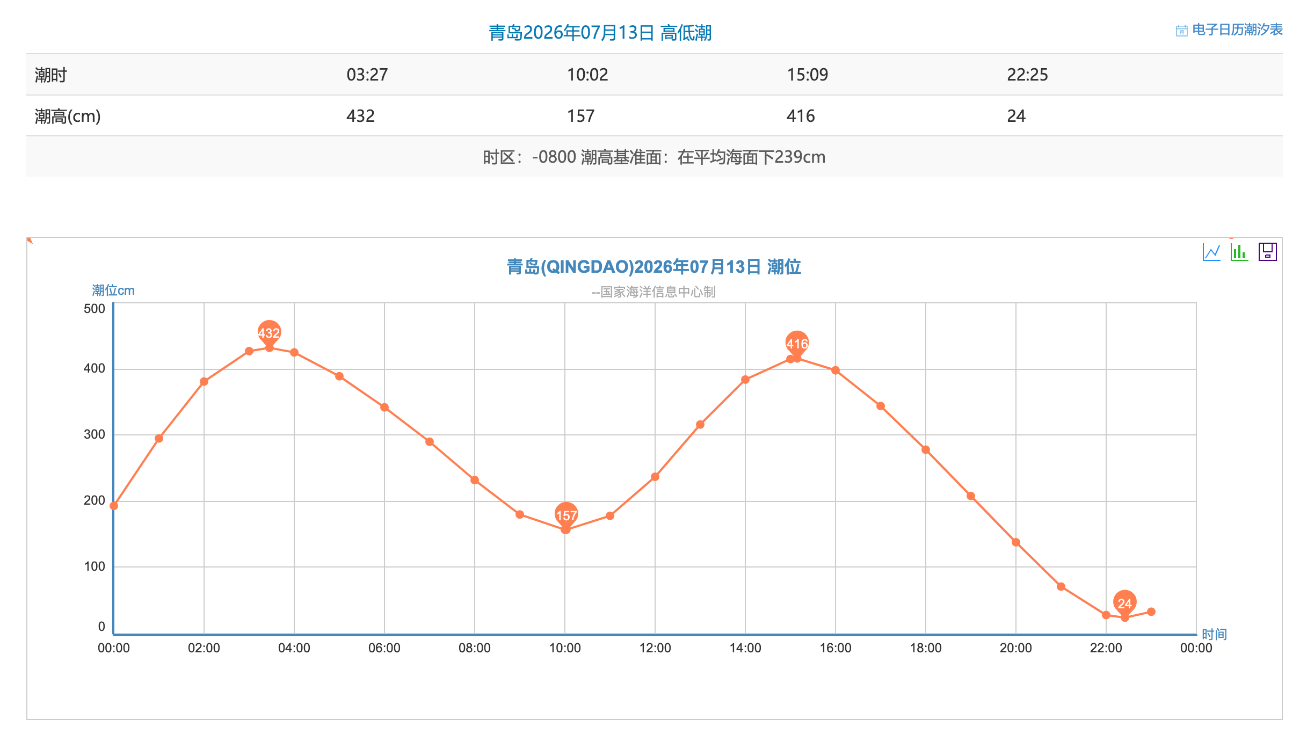Click the chart data point at 20:00
The width and height of the screenshot is (1307, 742).
(1016, 542)
